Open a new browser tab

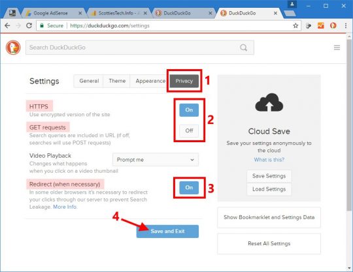pos(290,14)
